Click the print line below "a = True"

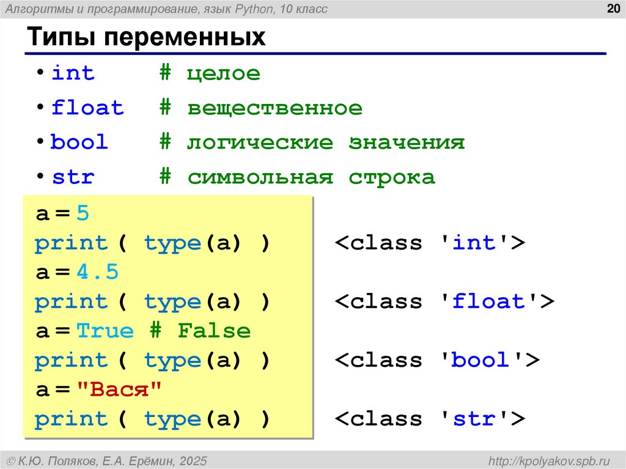[152, 360]
